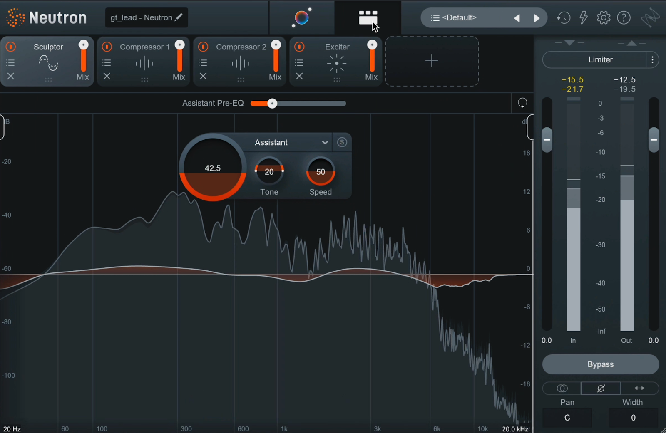Click the Exciter Mix slider
666x433 pixels.
[372, 56]
